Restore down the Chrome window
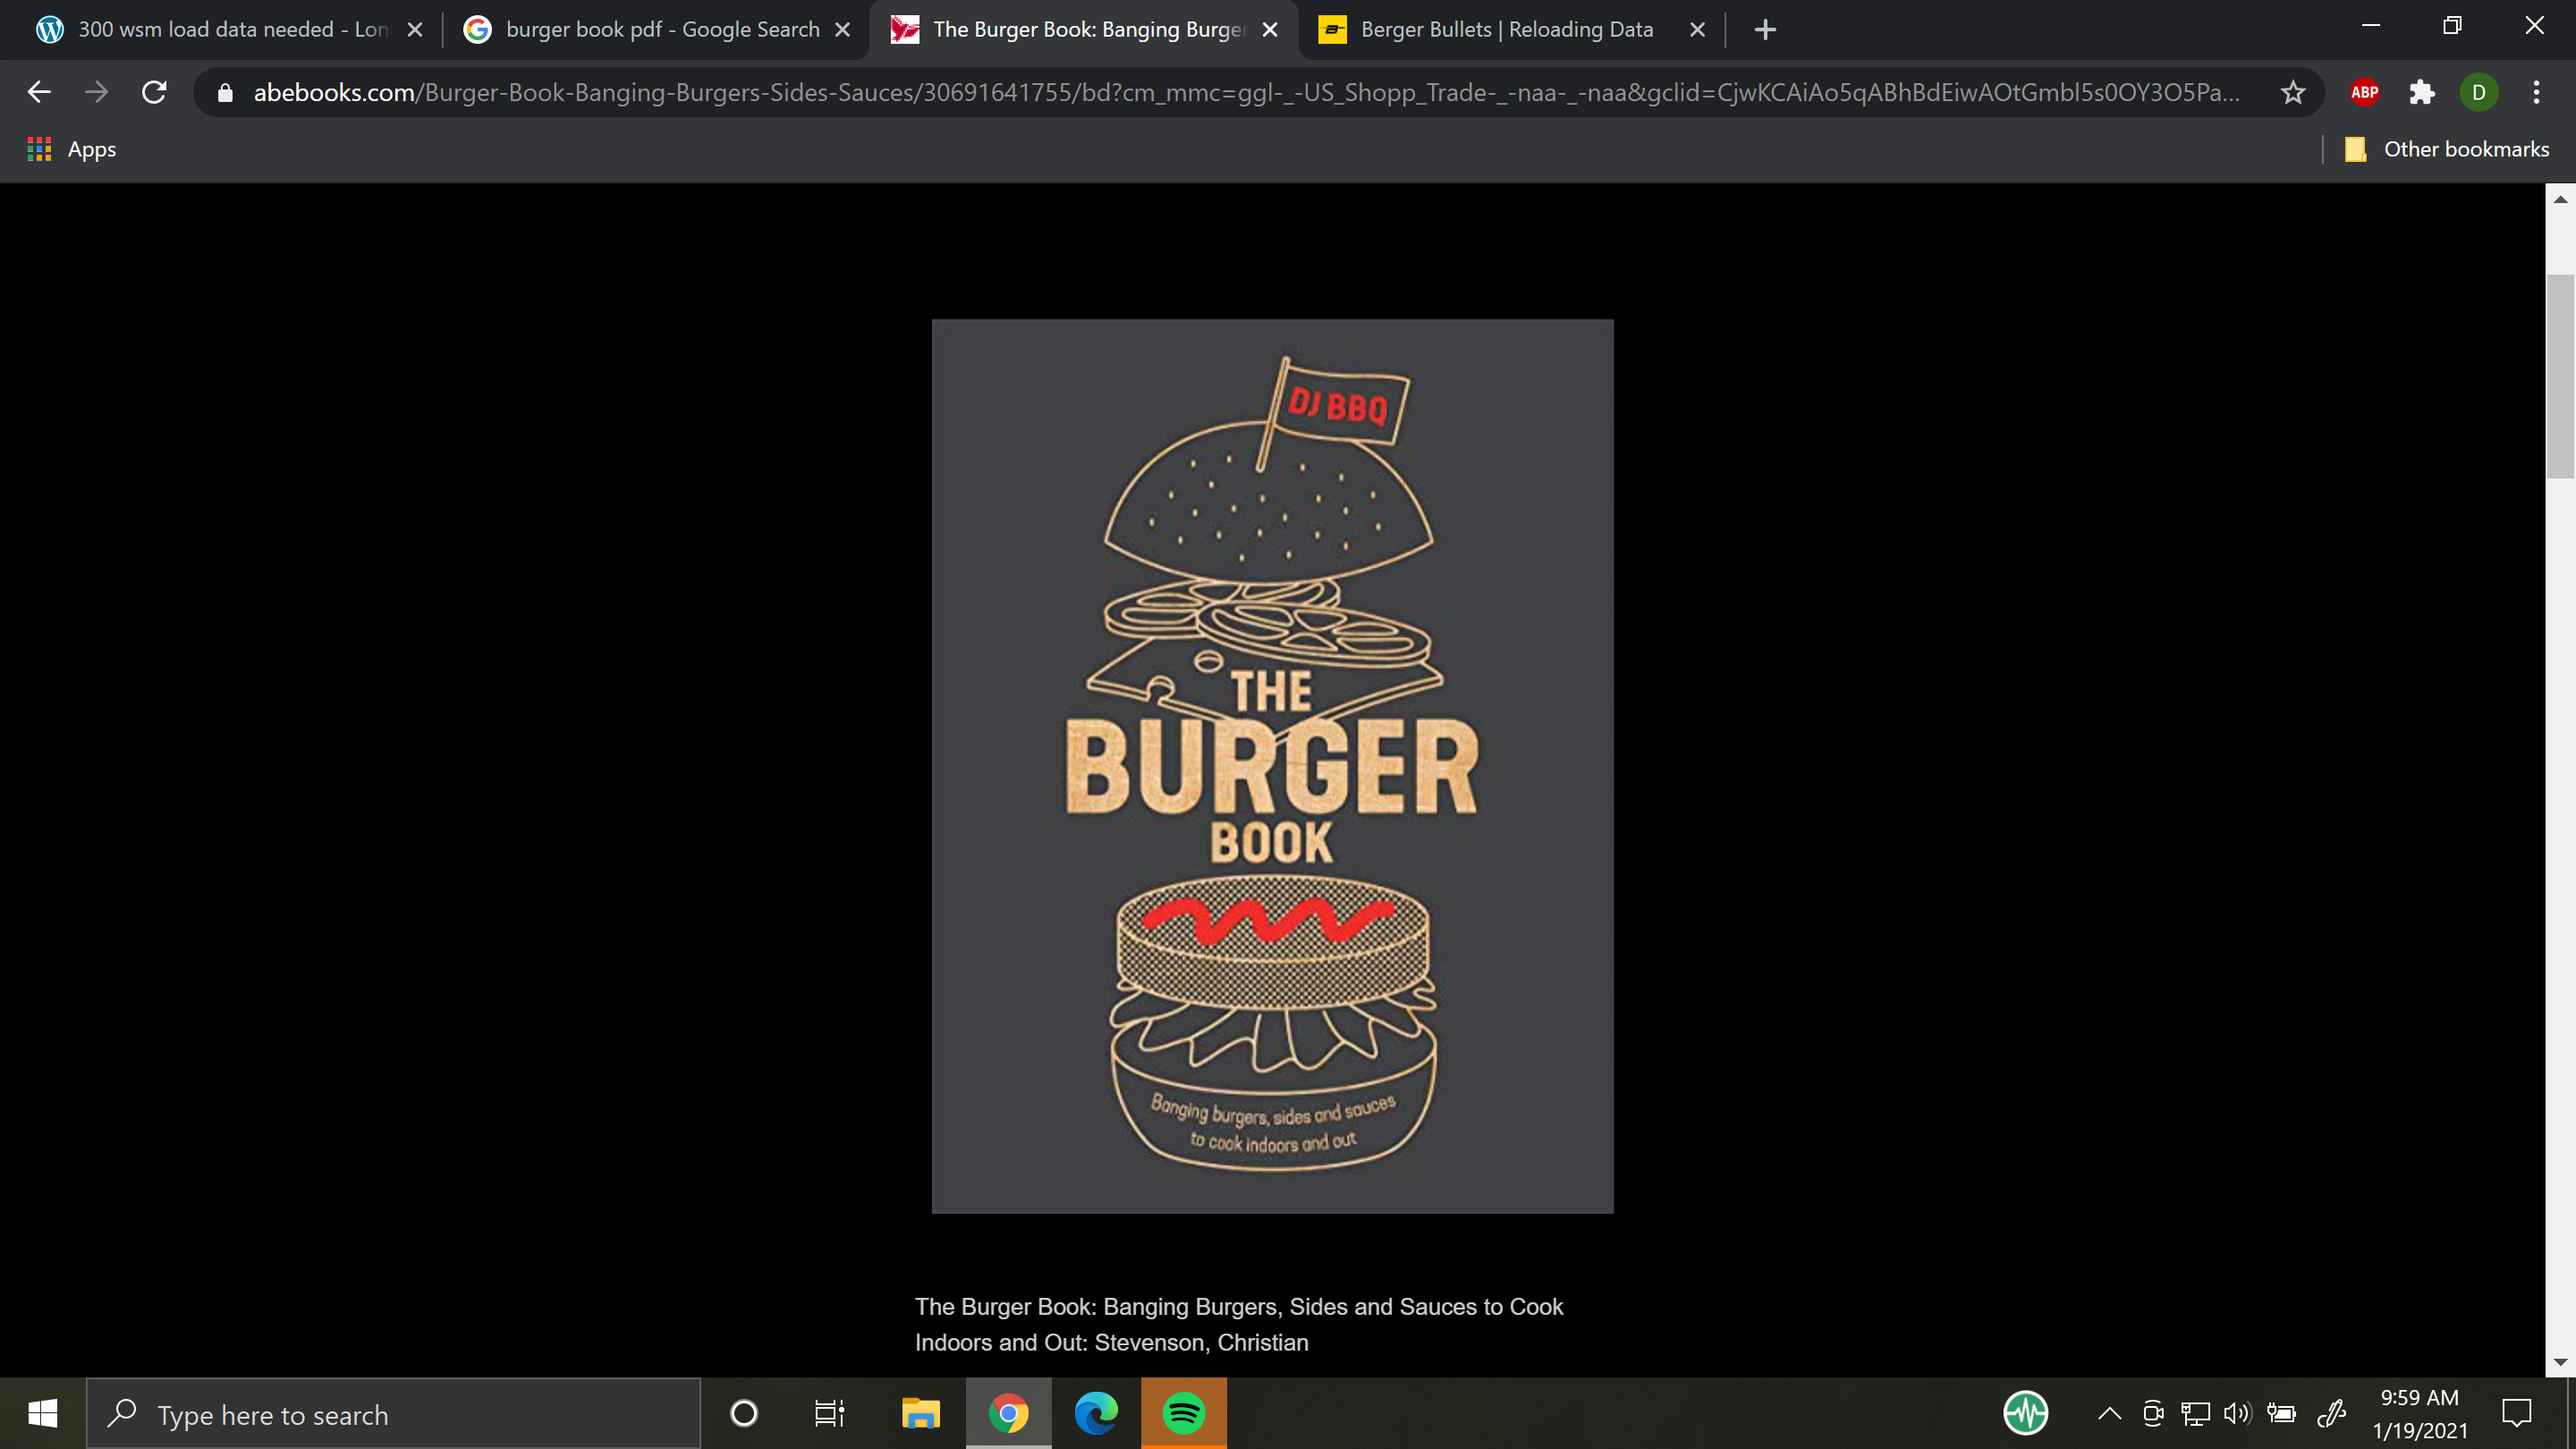 (x=2452, y=26)
